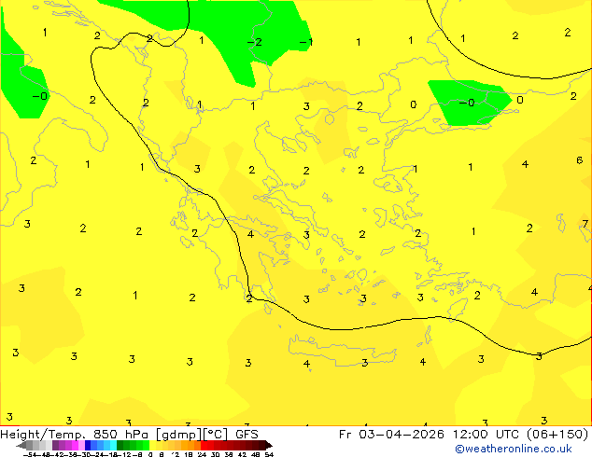The width and height of the screenshot is (592, 457).
Task: Click the "Fr 03-04-2026" date text
Action: pyautogui.click(x=391, y=435)
